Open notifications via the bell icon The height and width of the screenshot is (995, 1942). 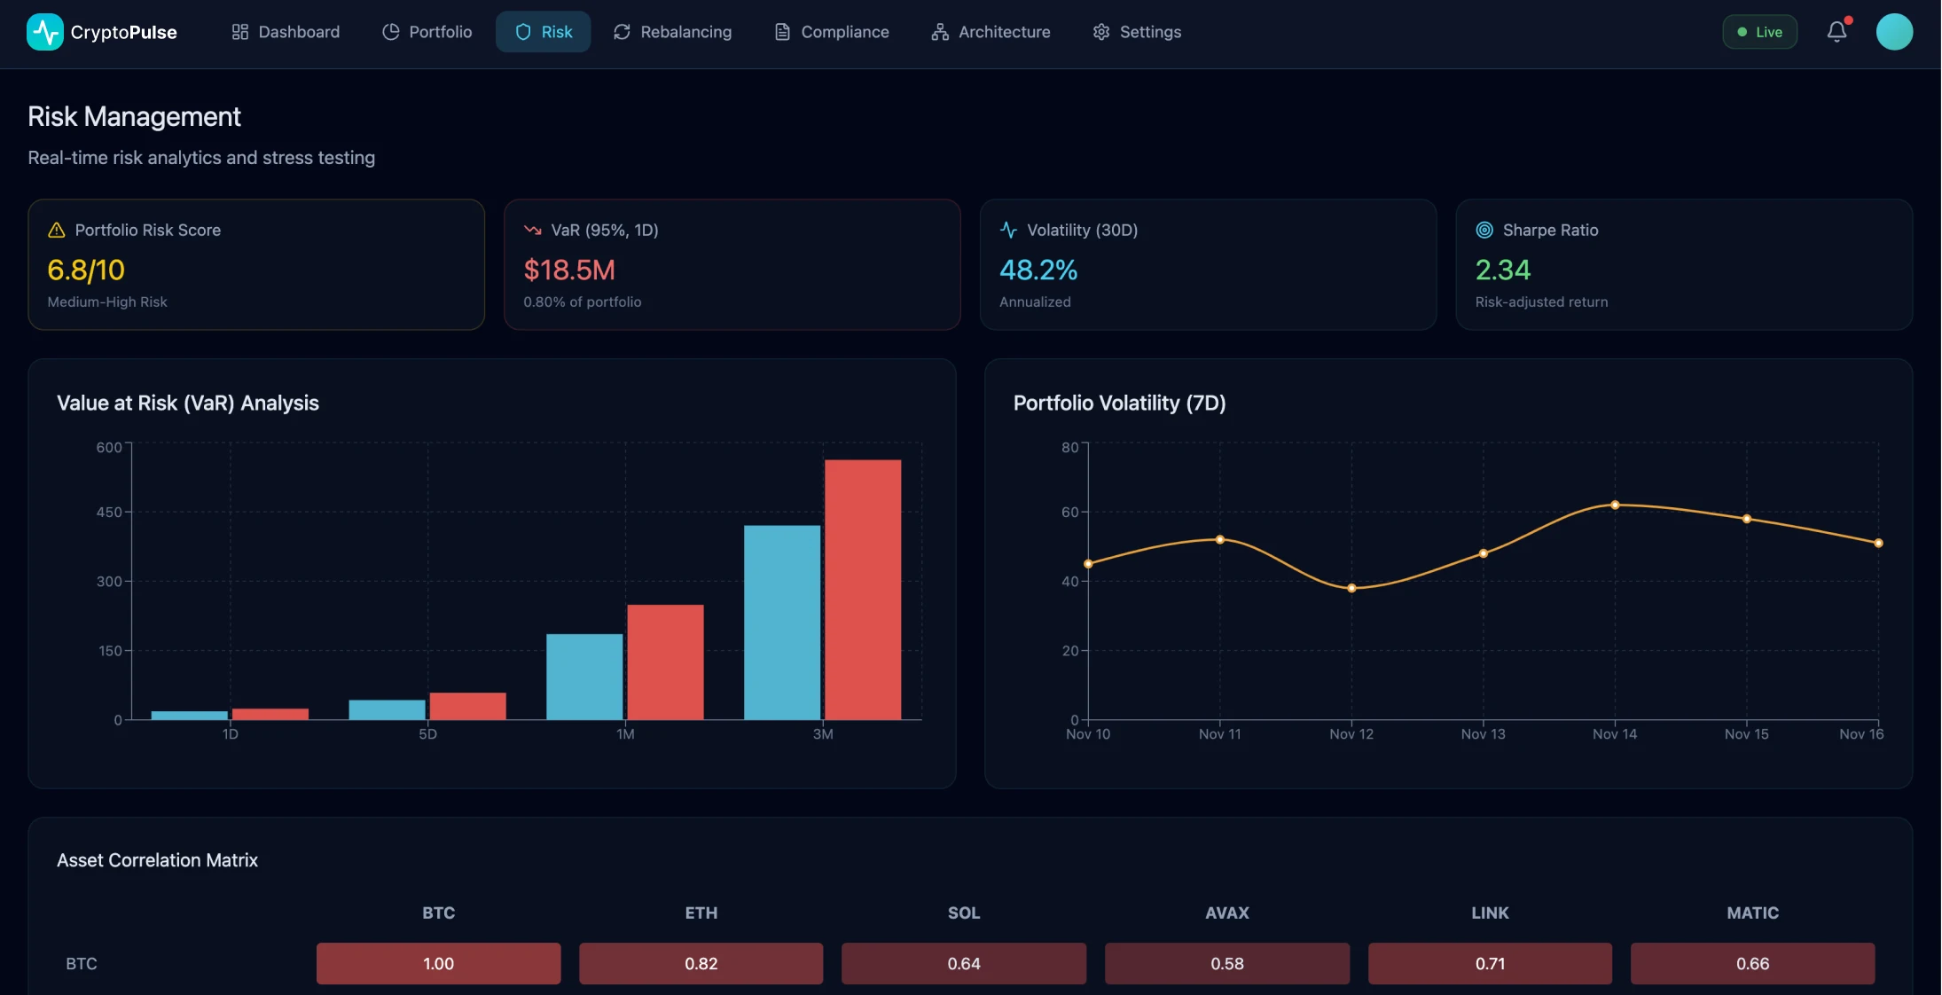click(1836, 32)
